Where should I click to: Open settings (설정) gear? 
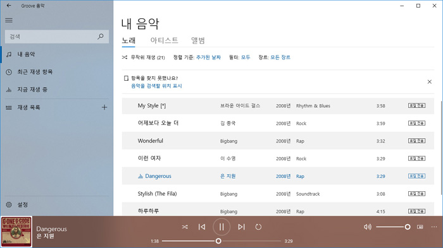9,204
